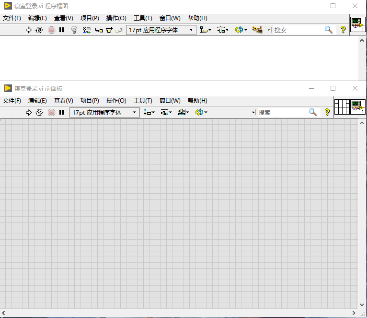The width and height of the screenshot is (367, 318).
Task: Open 项目(P) menu in front panel window
Action: (90, 101)
